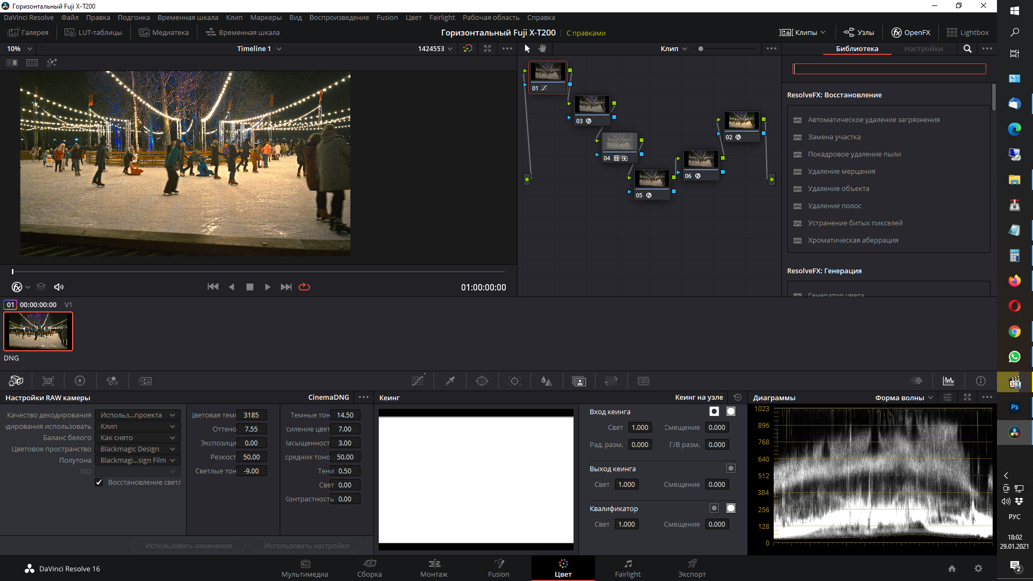
Task: Open the Key palette icon
Action: click(x=579, y=381)
